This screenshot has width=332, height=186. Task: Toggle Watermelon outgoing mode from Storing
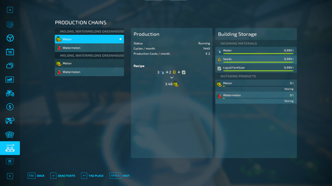(289, 101)
